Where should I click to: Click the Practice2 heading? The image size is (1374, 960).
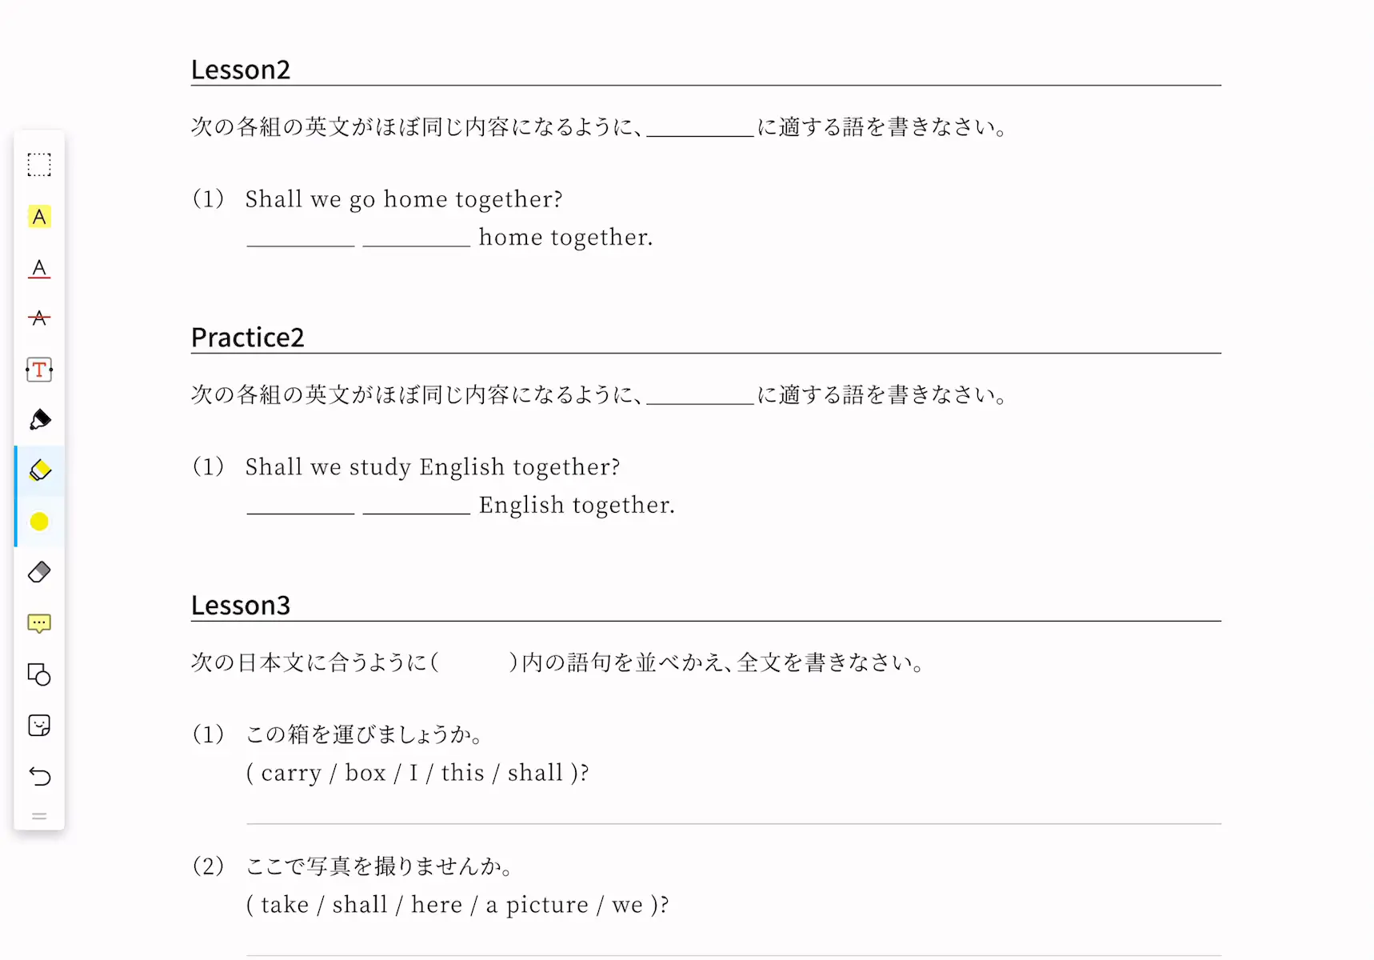coord(248,338)
